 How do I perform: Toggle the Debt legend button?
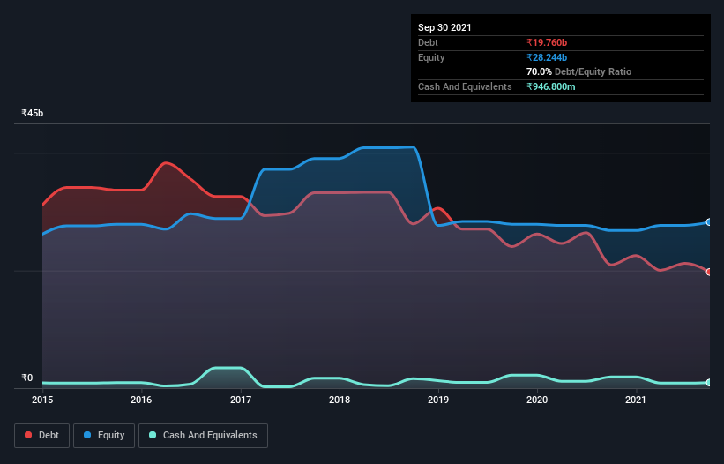(x=41, y=436)
